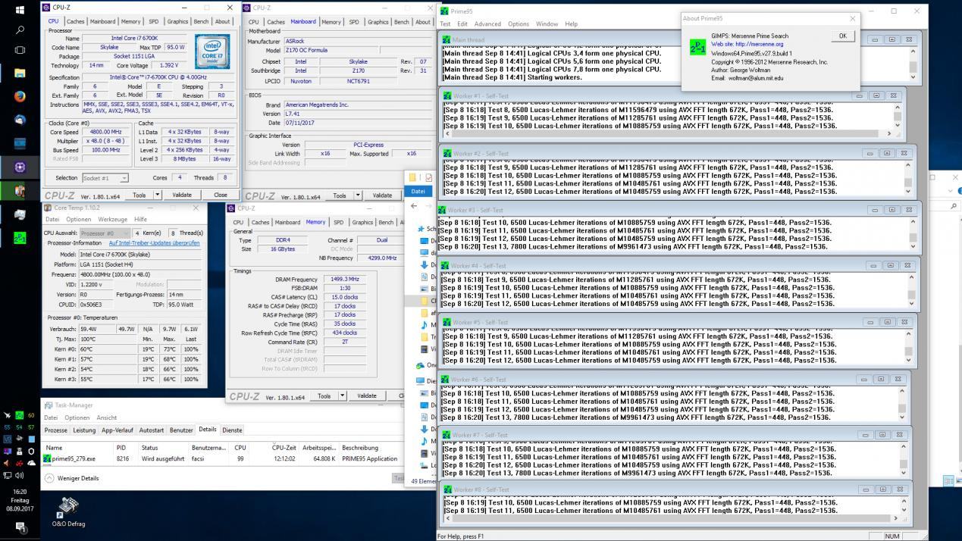Launch Firefox from the taskbar
This screenshot has width=962, height=541.
point(20,96)
